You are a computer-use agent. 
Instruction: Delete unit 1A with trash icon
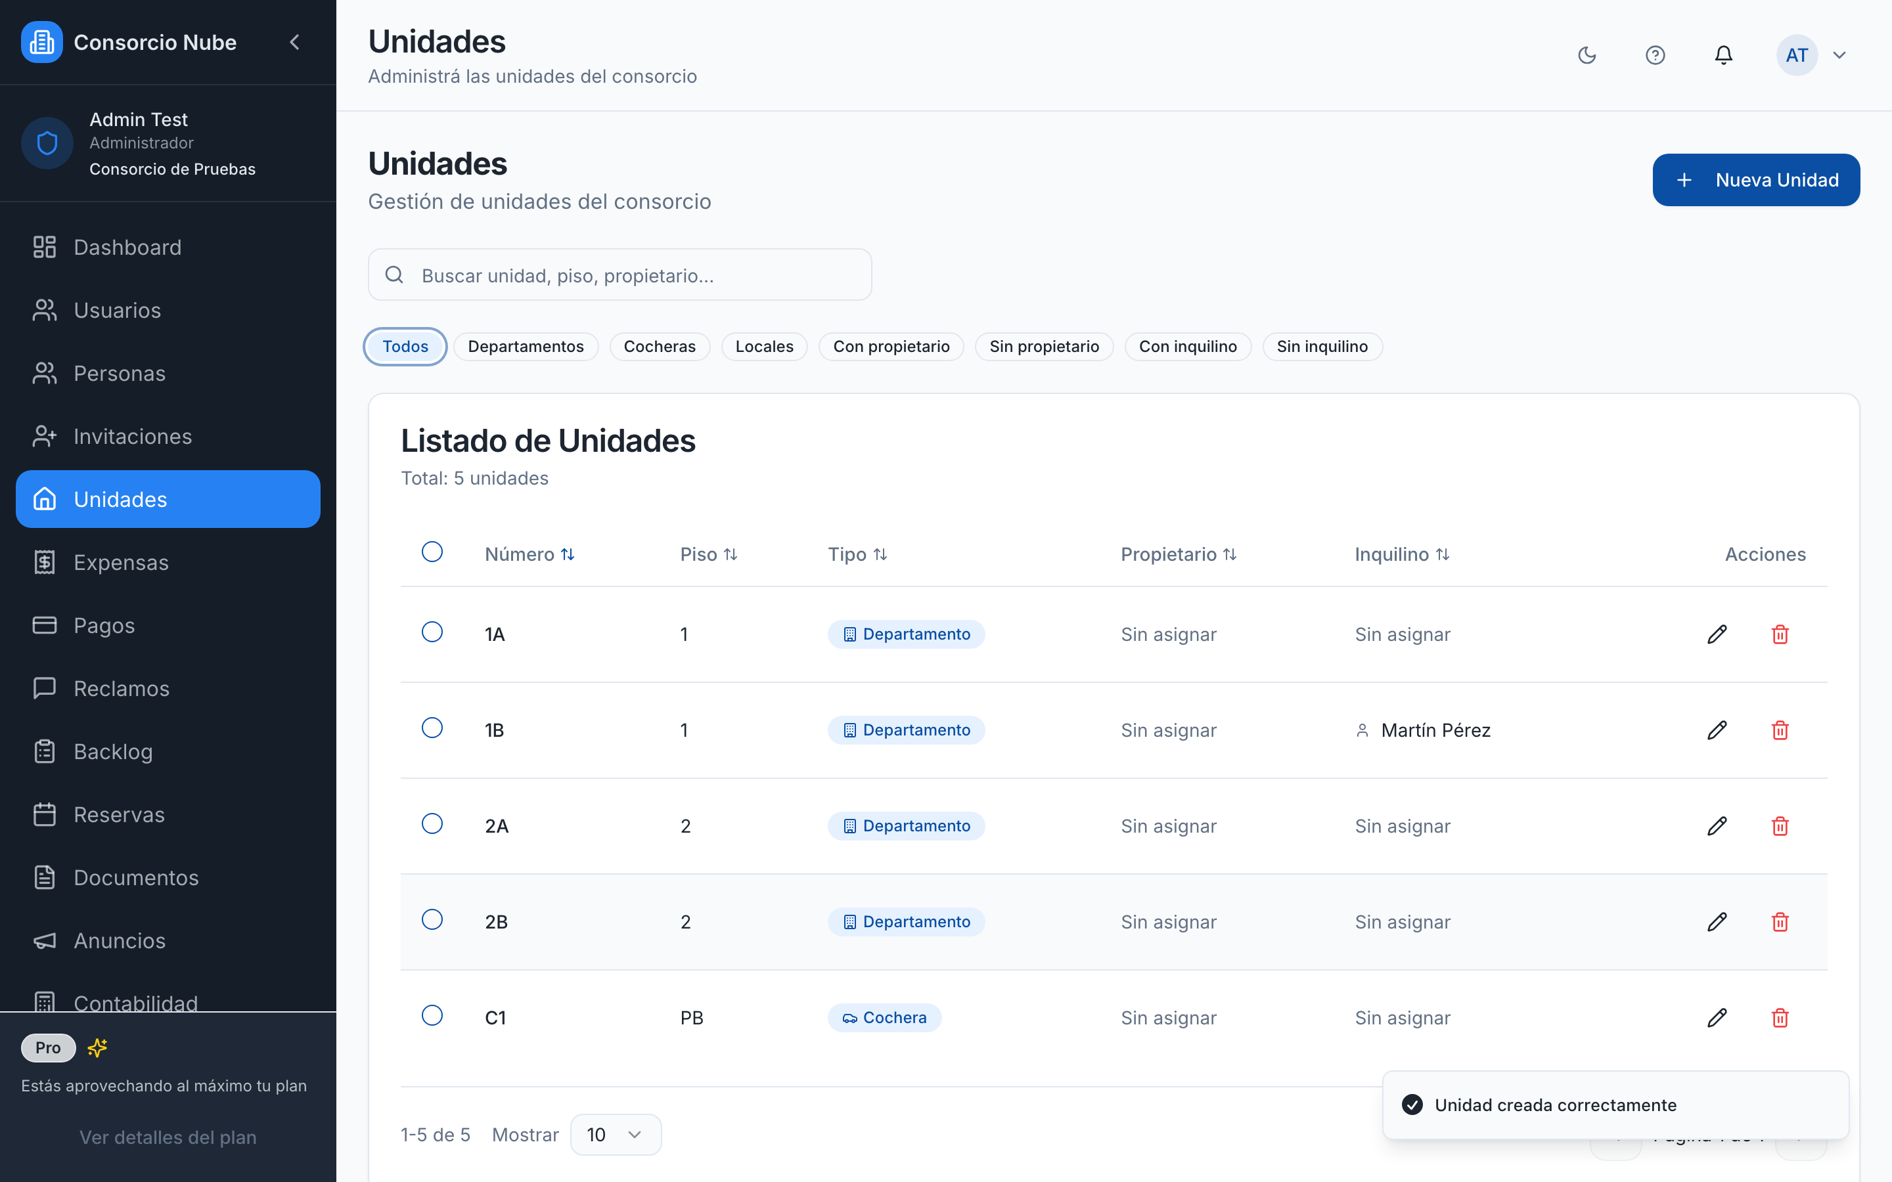(1780, 634)
